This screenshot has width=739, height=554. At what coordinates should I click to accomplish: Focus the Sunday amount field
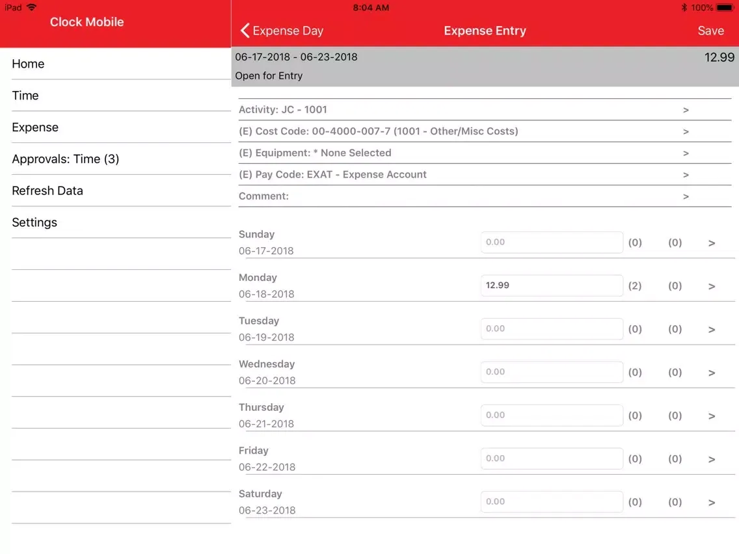point(552,242)
